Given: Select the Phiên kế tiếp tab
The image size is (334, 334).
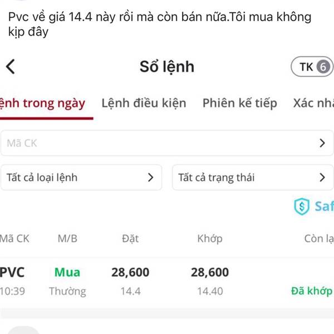Looking at the screenshot, I should [239, 103].
